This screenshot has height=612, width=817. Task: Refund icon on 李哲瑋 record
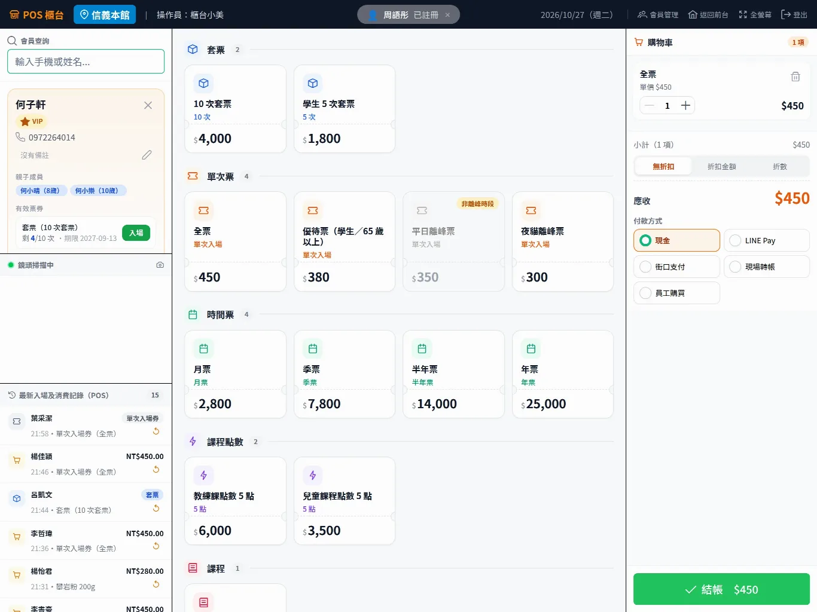pos(156,546)
